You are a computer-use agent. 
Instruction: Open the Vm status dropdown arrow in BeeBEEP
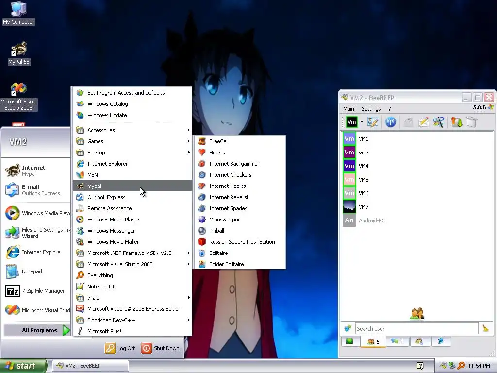click(x=362, y=122)
